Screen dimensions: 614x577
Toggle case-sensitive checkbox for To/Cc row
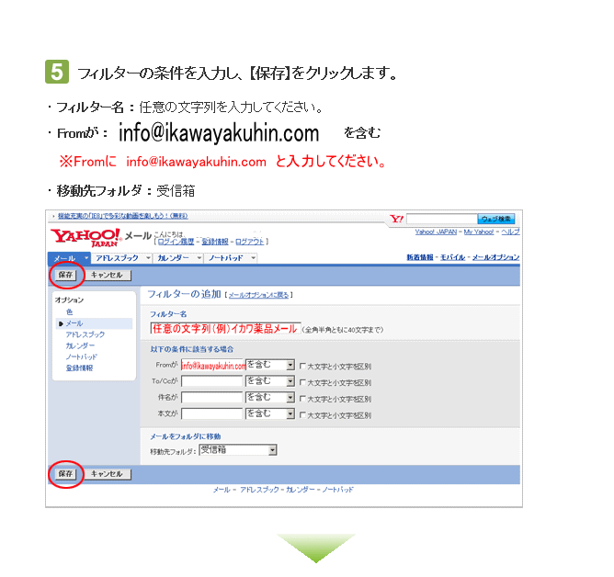302,382
